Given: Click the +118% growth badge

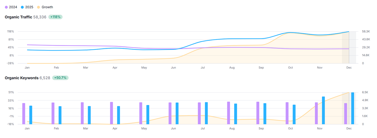Looking at the screenshot, I should pos(55,17).
